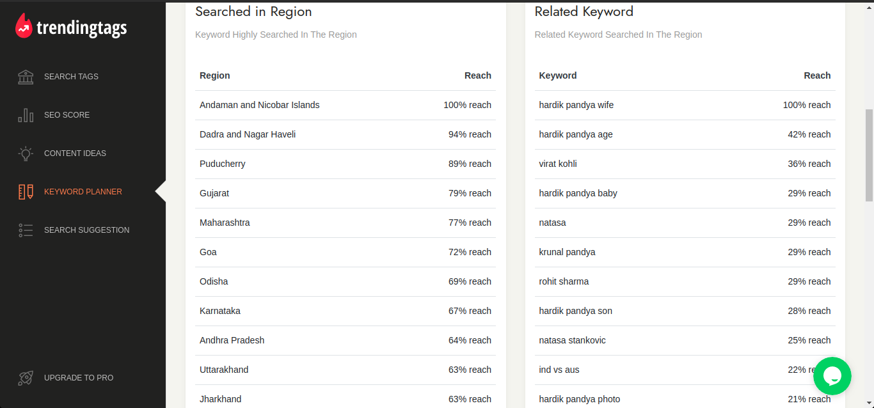The image size is (874, 408).
Task: Click the trendingtags brand name text
Action: click(82, 28)
